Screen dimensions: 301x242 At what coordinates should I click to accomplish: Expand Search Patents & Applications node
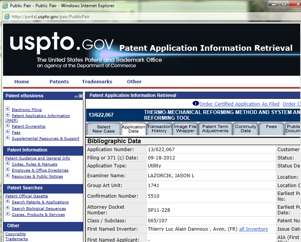click(x=7, y=201)
